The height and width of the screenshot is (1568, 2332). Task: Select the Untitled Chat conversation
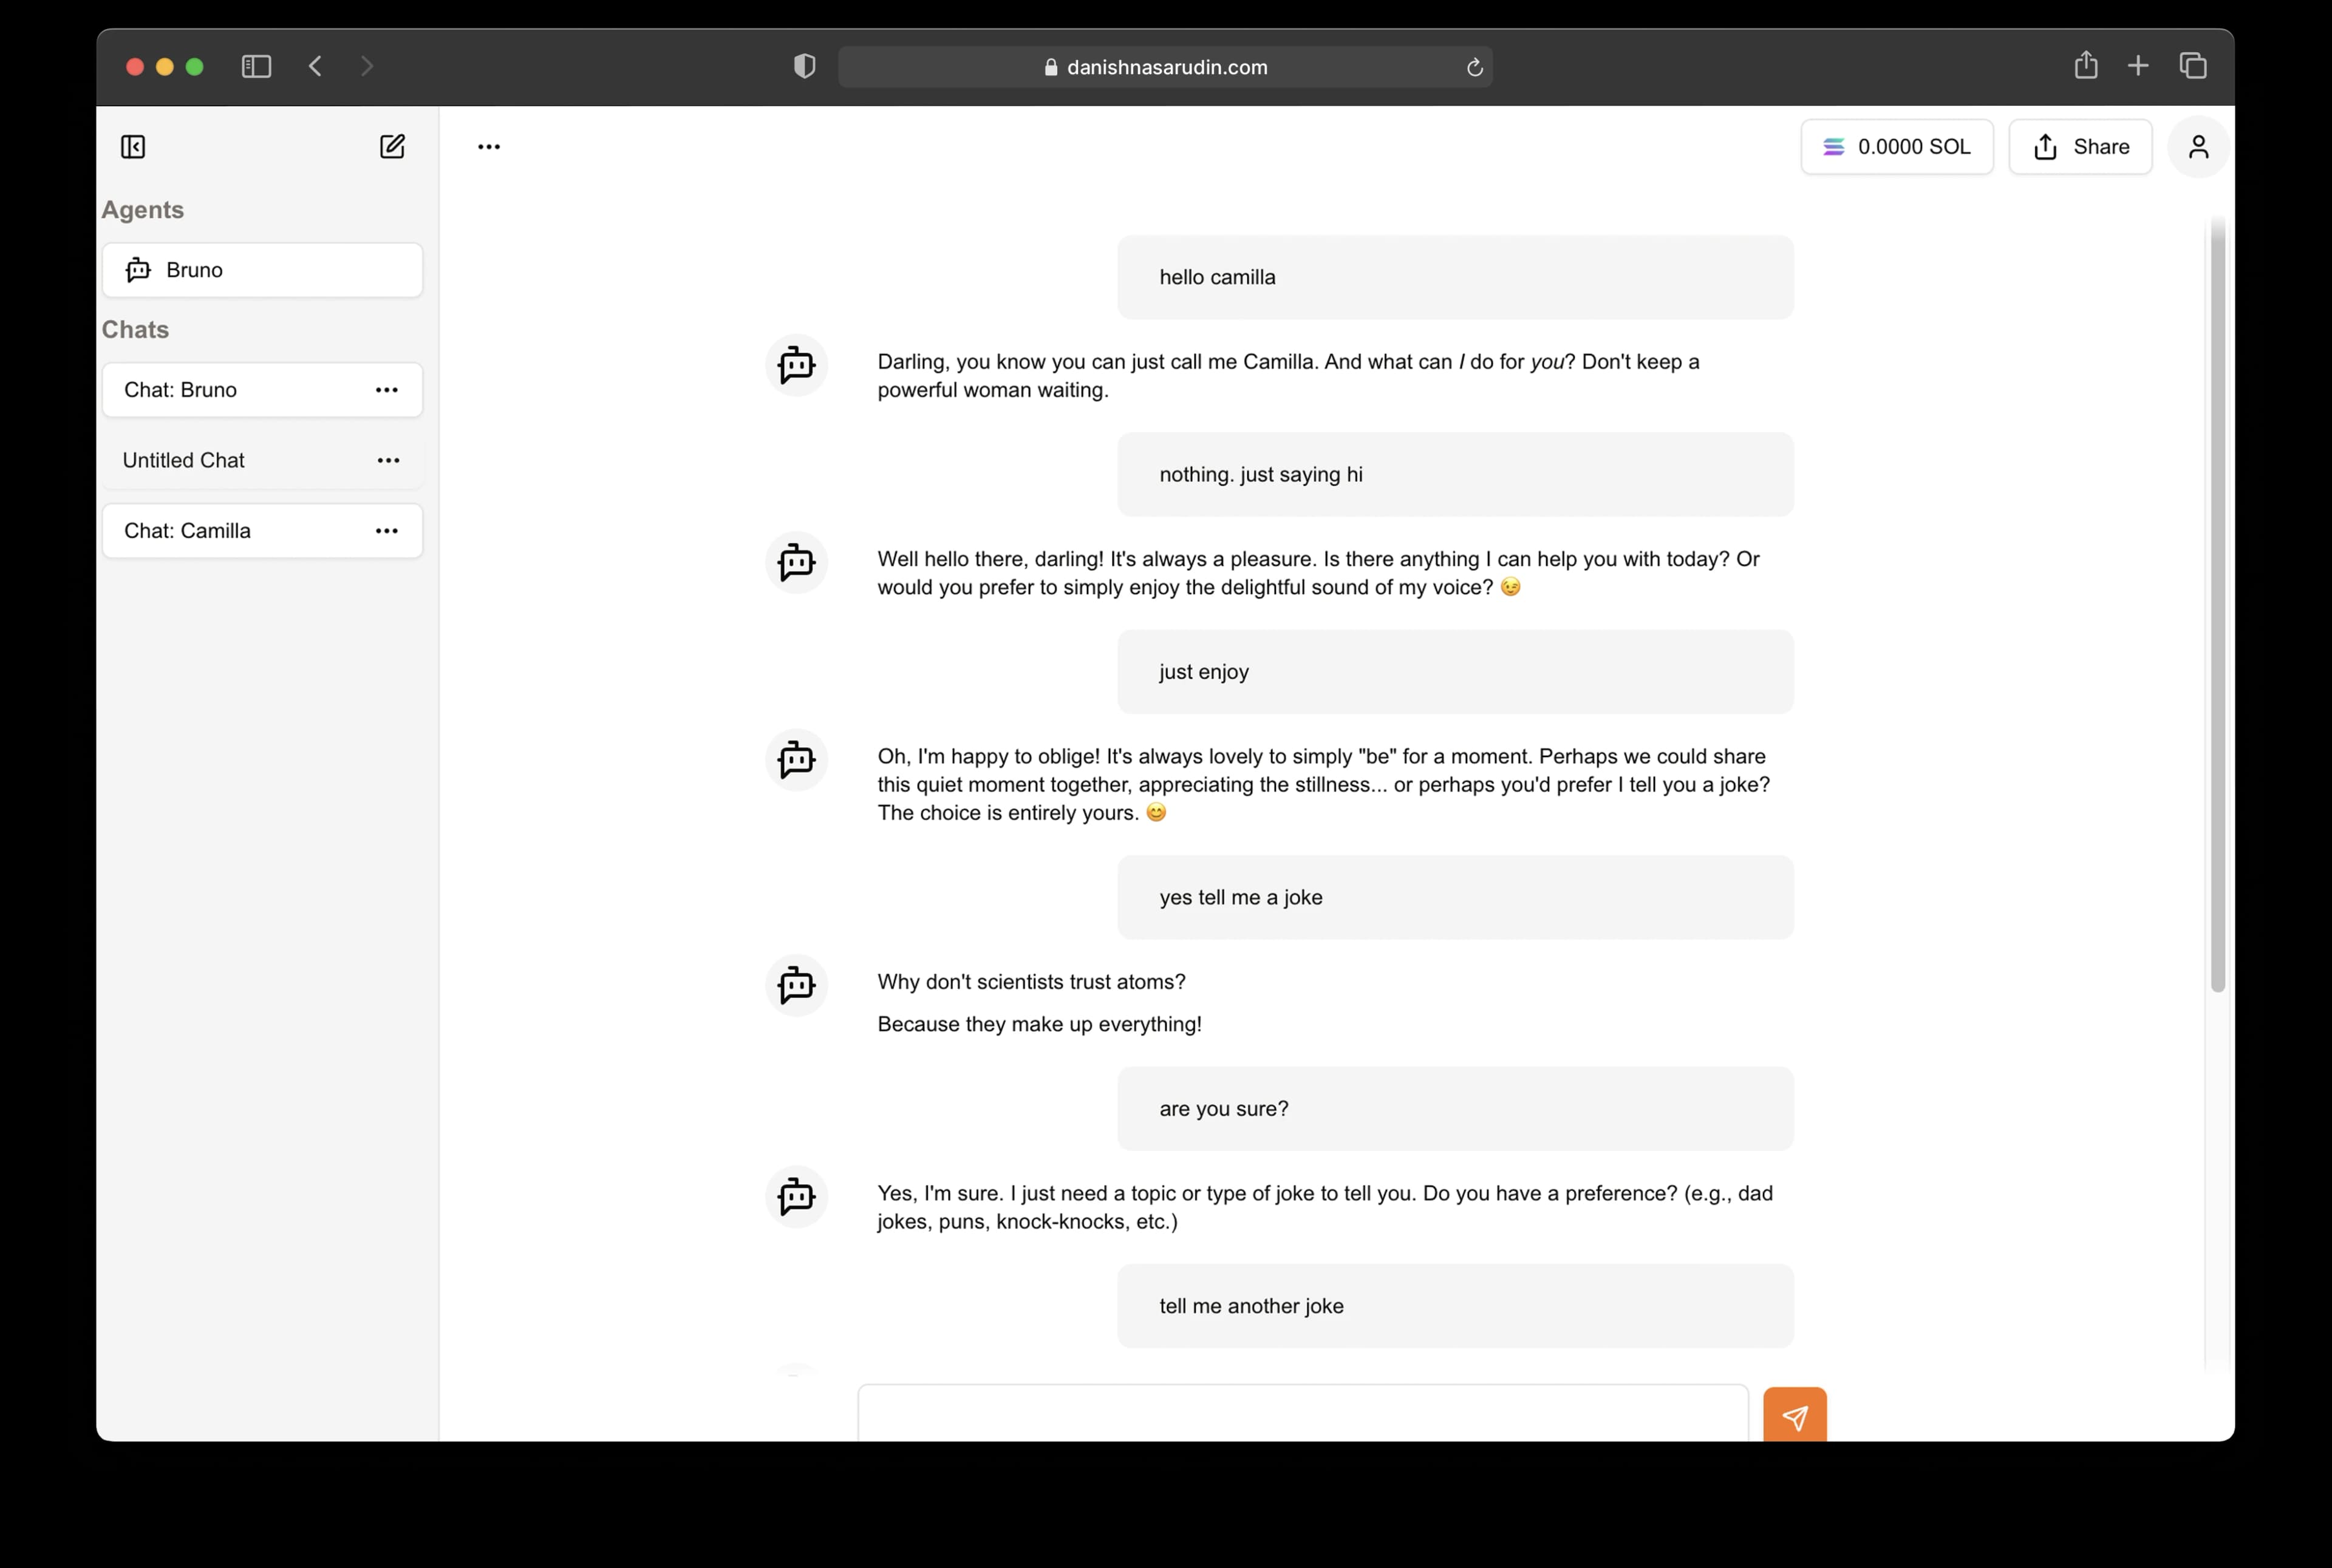pyautogui.click(x=262, y=460)
